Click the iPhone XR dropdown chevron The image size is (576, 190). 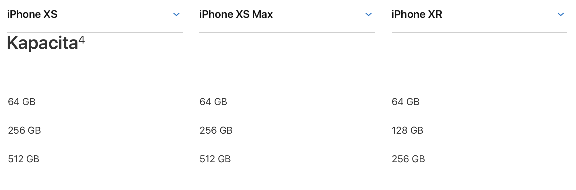click(561, 15)
